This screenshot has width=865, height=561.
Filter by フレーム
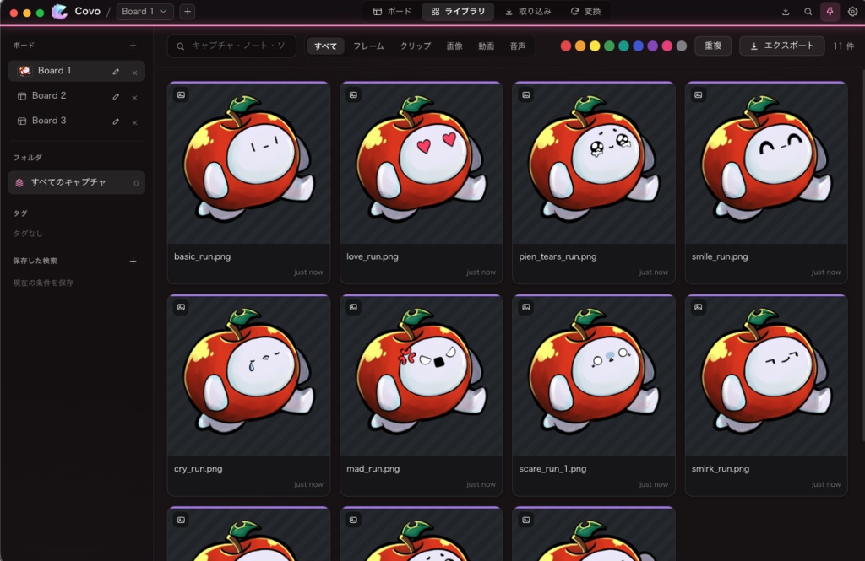tap(368, 46)
